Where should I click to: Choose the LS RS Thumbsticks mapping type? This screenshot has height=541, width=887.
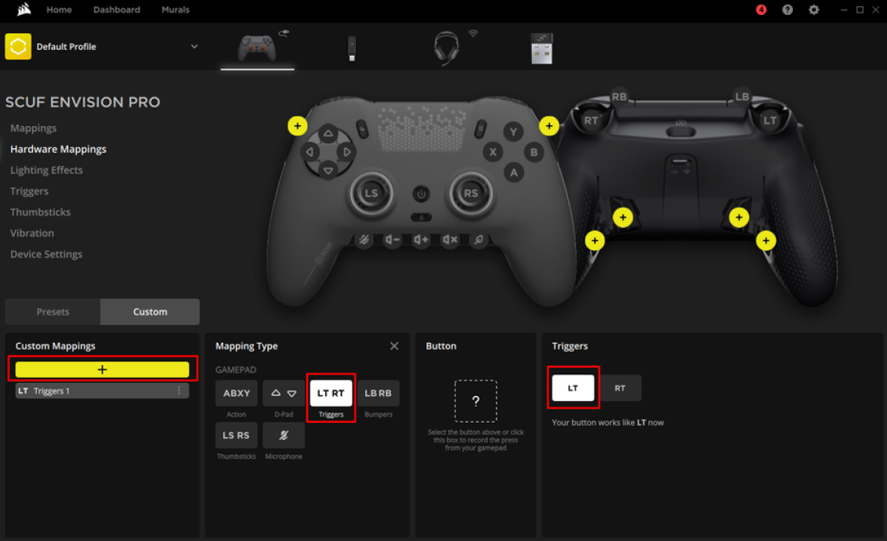[x=237, y=435]
